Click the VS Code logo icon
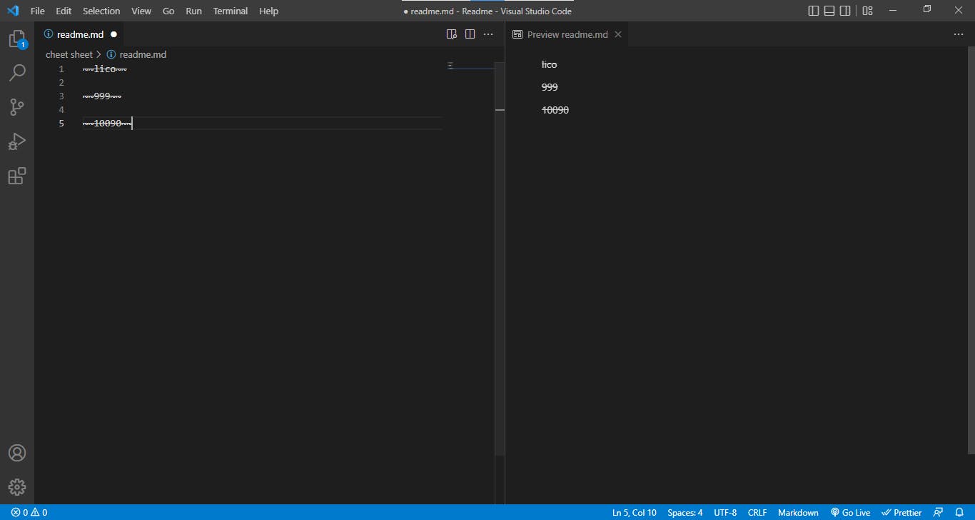This screenshot has width=975, height=520. click(13, 11)
